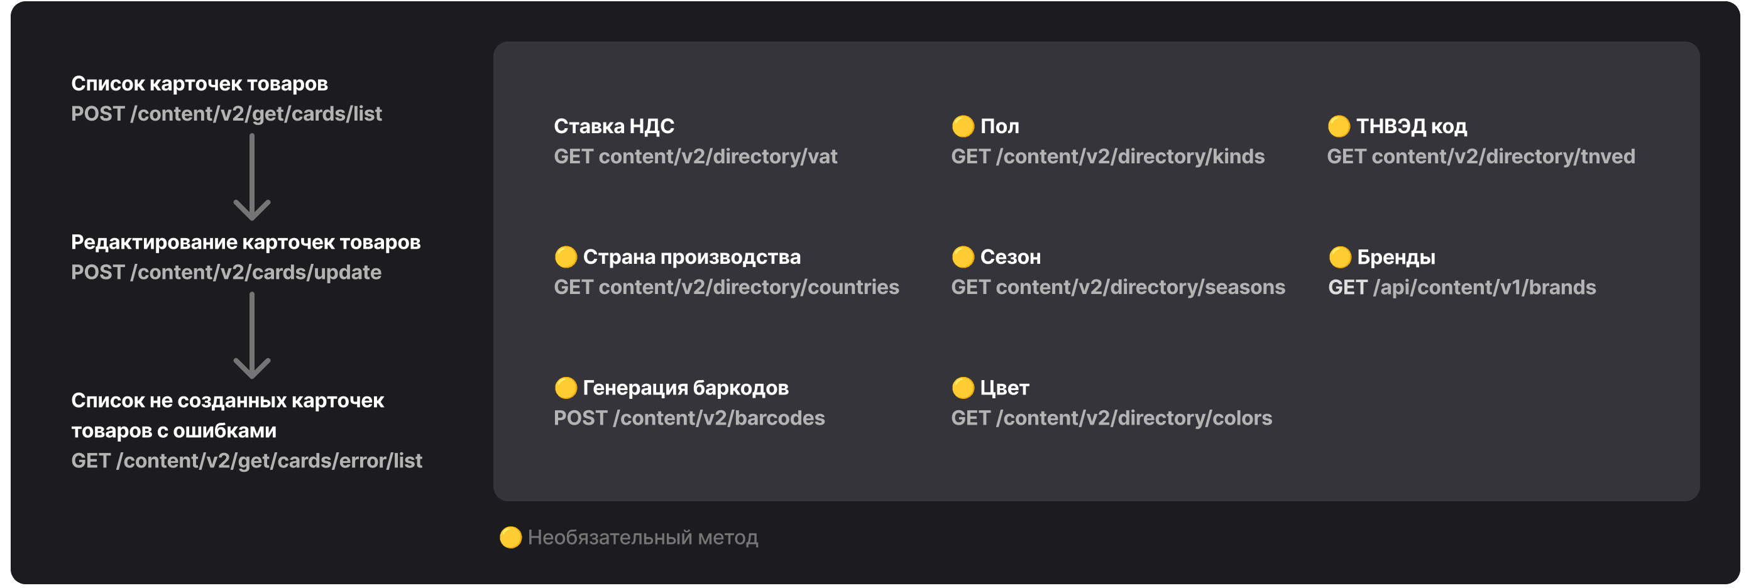The width and height of the screenshot is (1751, 588).
Task: Click the yellow marker before Страна производства
Action: [x=566, y=257]
